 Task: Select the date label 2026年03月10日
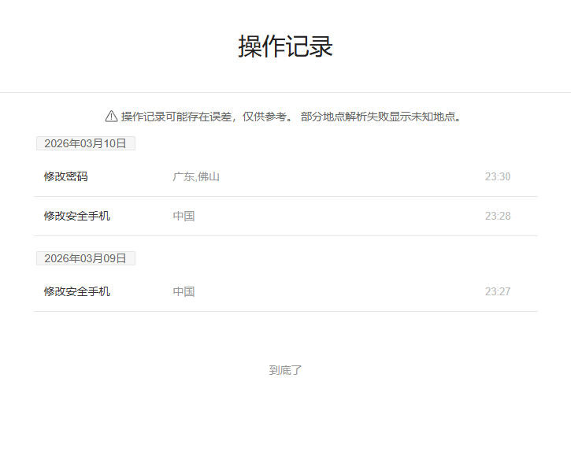click(86, 143)
